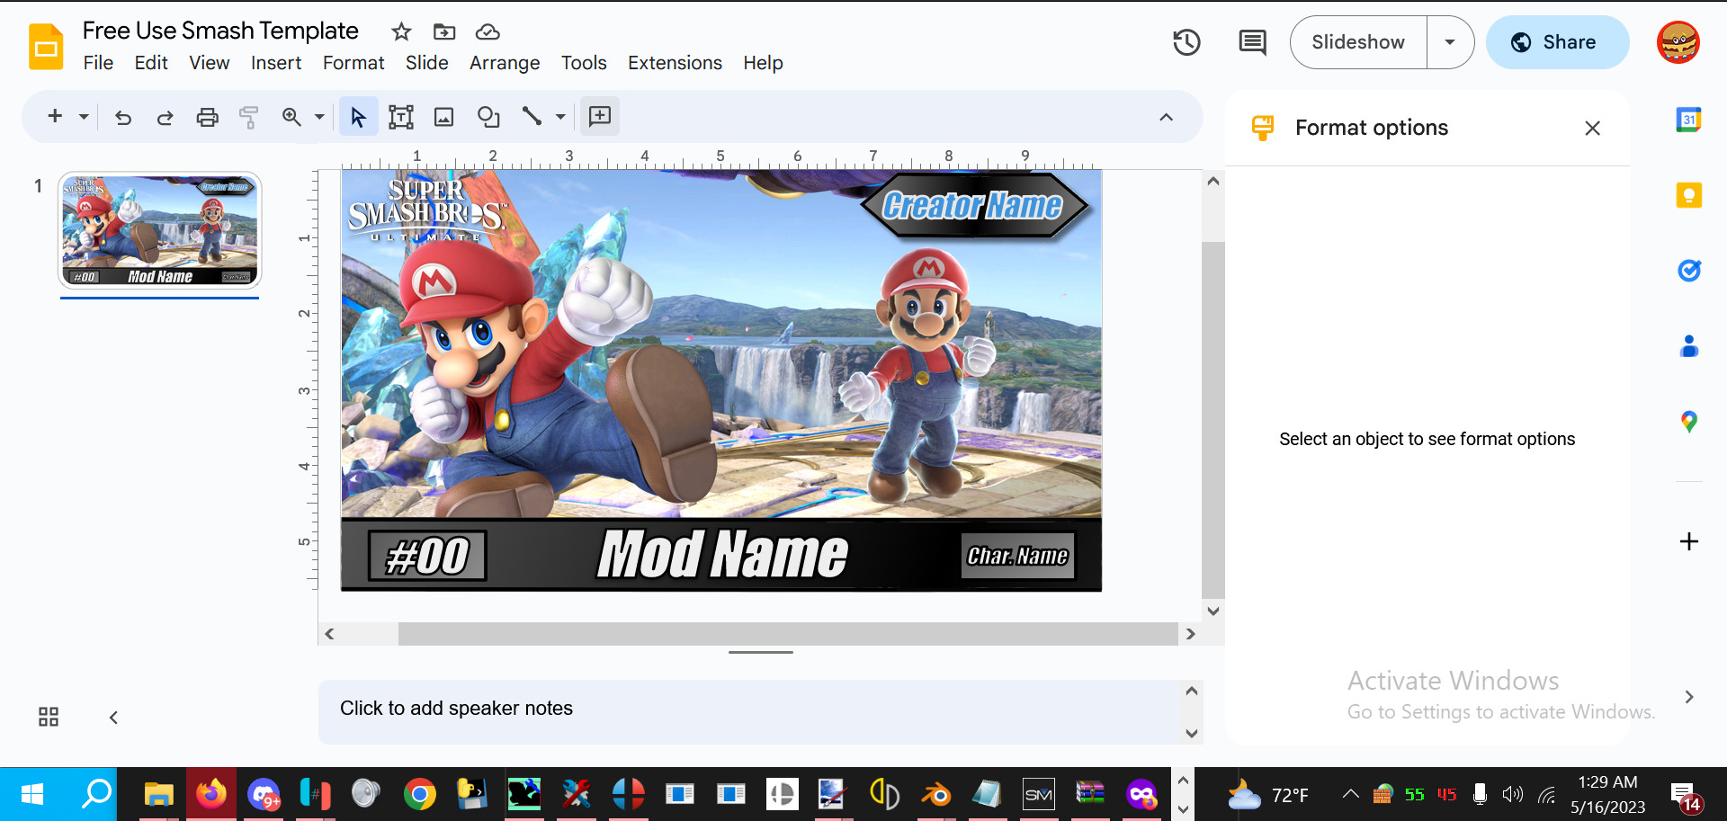Expand the zoom level dropdown
Image resolution: width=1727 pixels, height=821 pixels.
(319, 117)
